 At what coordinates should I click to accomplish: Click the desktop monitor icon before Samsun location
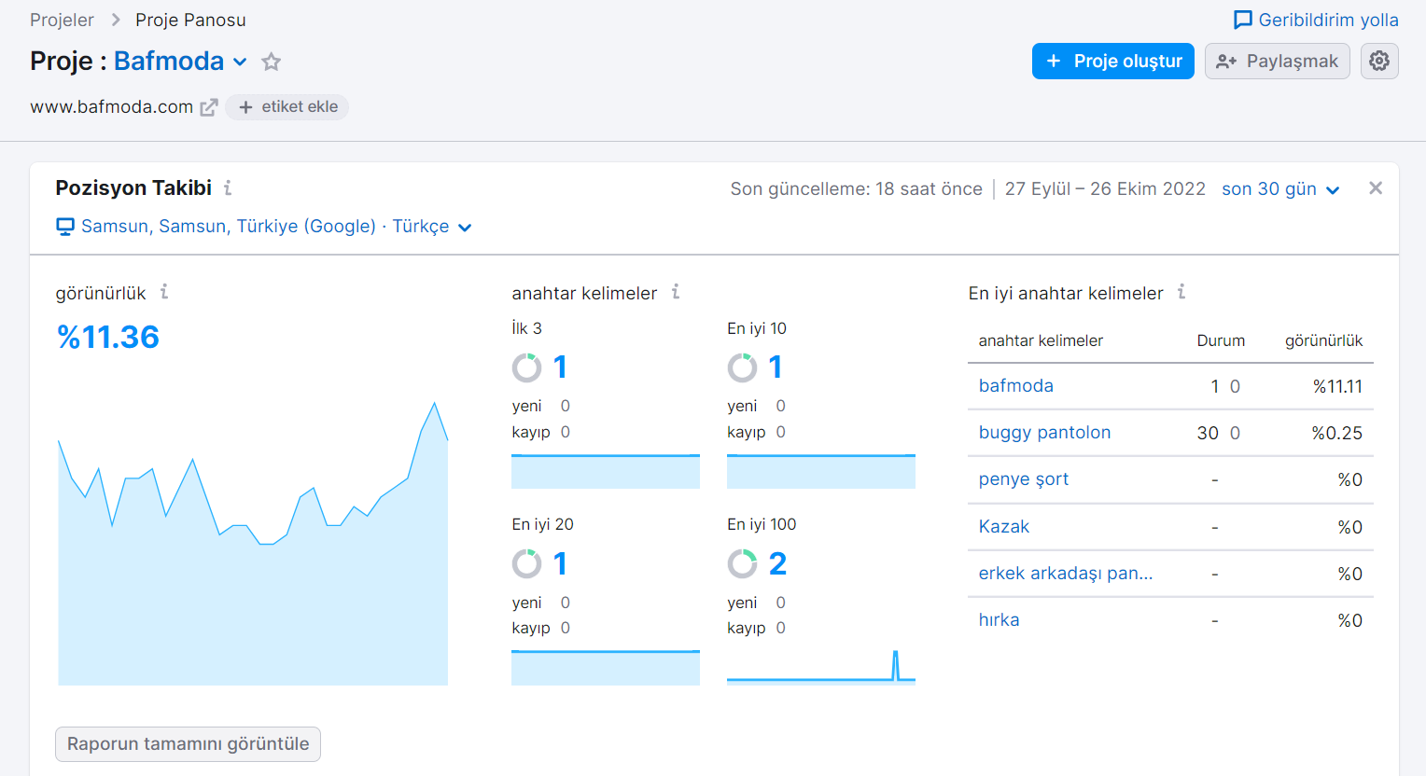65,227
